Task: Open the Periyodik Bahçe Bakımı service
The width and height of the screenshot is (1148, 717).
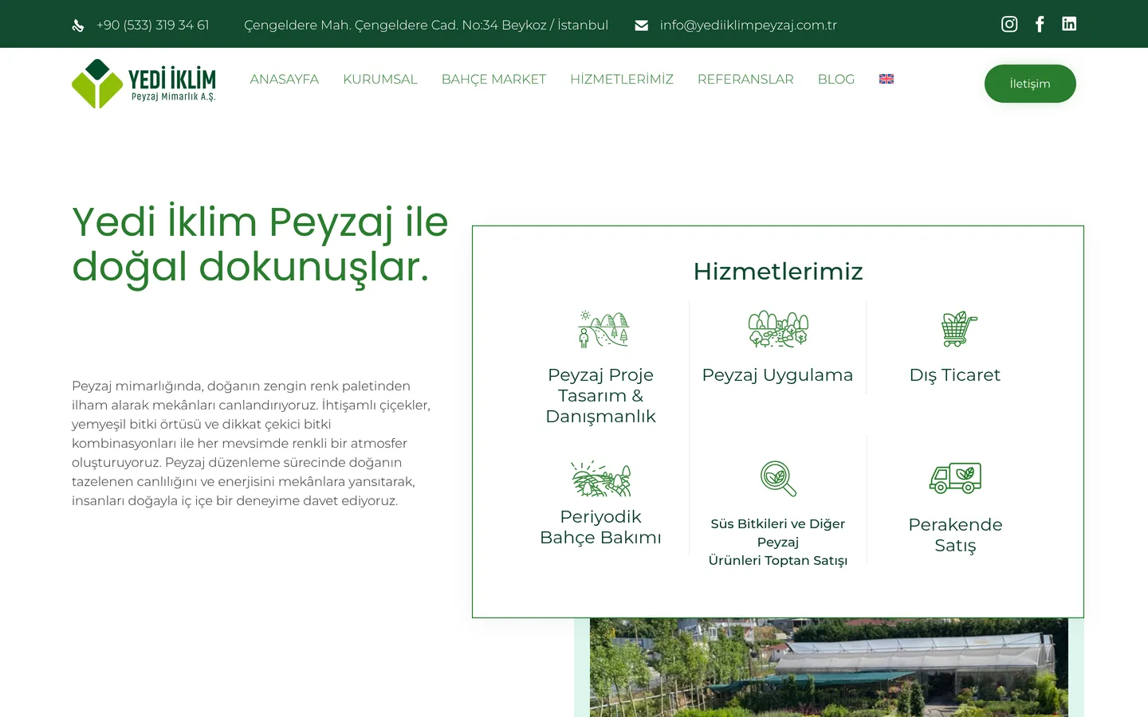Action: pos(601,527)
